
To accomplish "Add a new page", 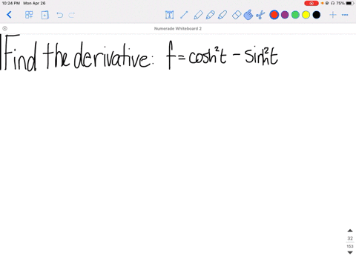I will click(x=45, y=15).
